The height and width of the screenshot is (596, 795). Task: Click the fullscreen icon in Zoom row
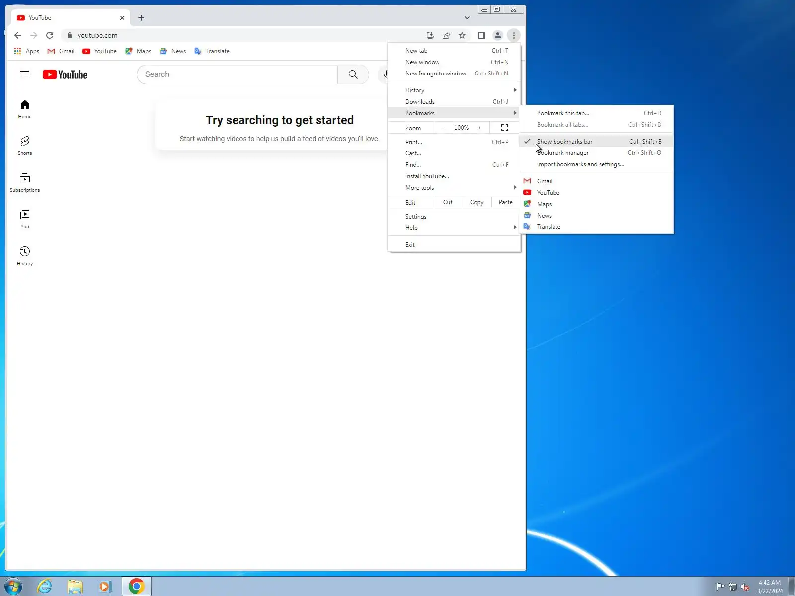click(505, 128)
